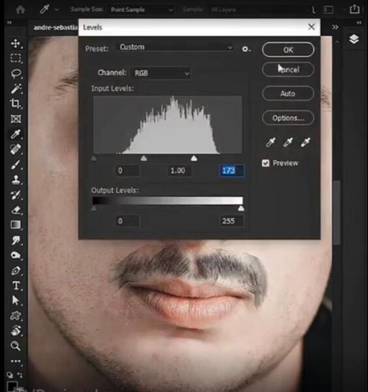The width and height of the screenshot is (368, 392).
Task: Click the foreground color swatch
Action: click(x=12, y=387)
